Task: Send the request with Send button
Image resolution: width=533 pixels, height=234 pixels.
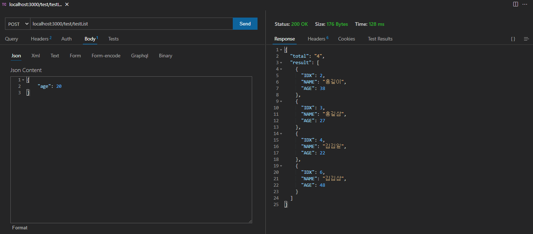Action: pyautogui.click(x=245, y=24)
